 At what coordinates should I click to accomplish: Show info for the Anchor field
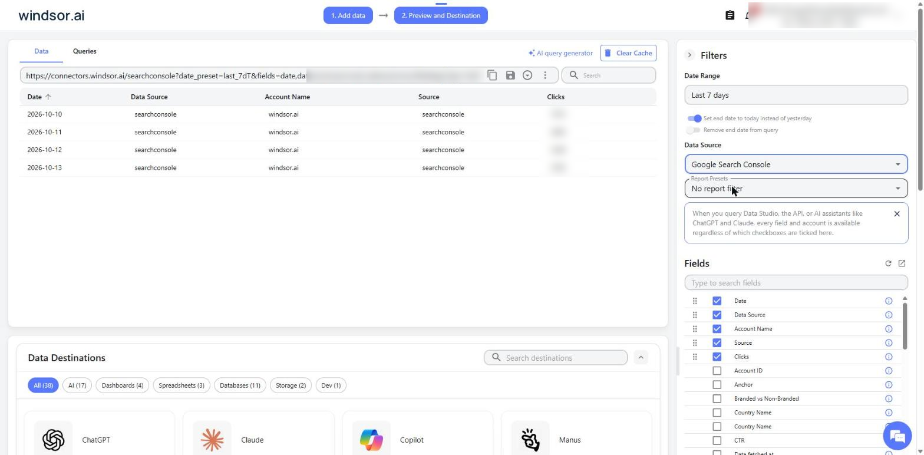coord(889,385)
